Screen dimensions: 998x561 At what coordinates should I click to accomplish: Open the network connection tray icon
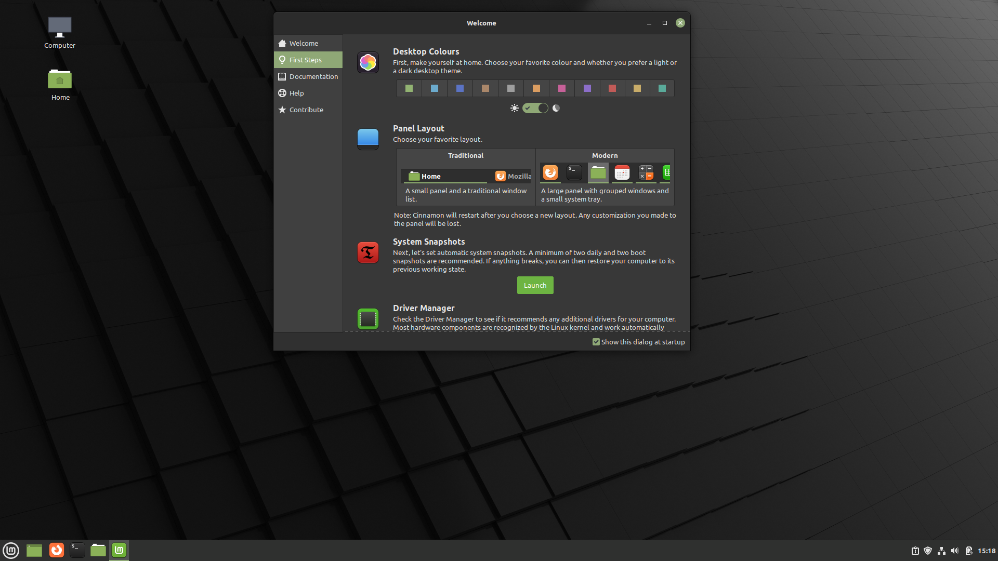(x=941, y=551)
